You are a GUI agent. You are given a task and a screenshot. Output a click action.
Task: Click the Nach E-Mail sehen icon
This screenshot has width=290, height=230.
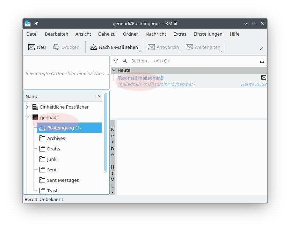(x=93, y=47)
